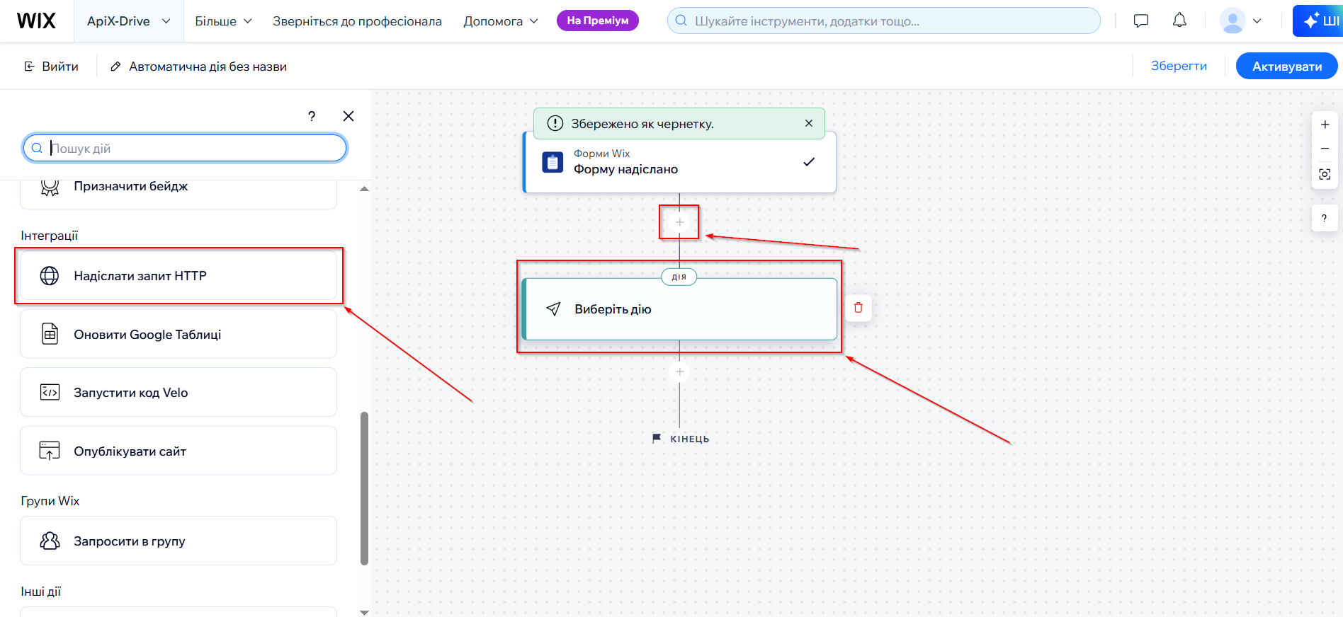The width and height of the screenshot is (1343, 617).
Task: Select Надіслати запит HTTP action
Action: click(x=178, y=276)
